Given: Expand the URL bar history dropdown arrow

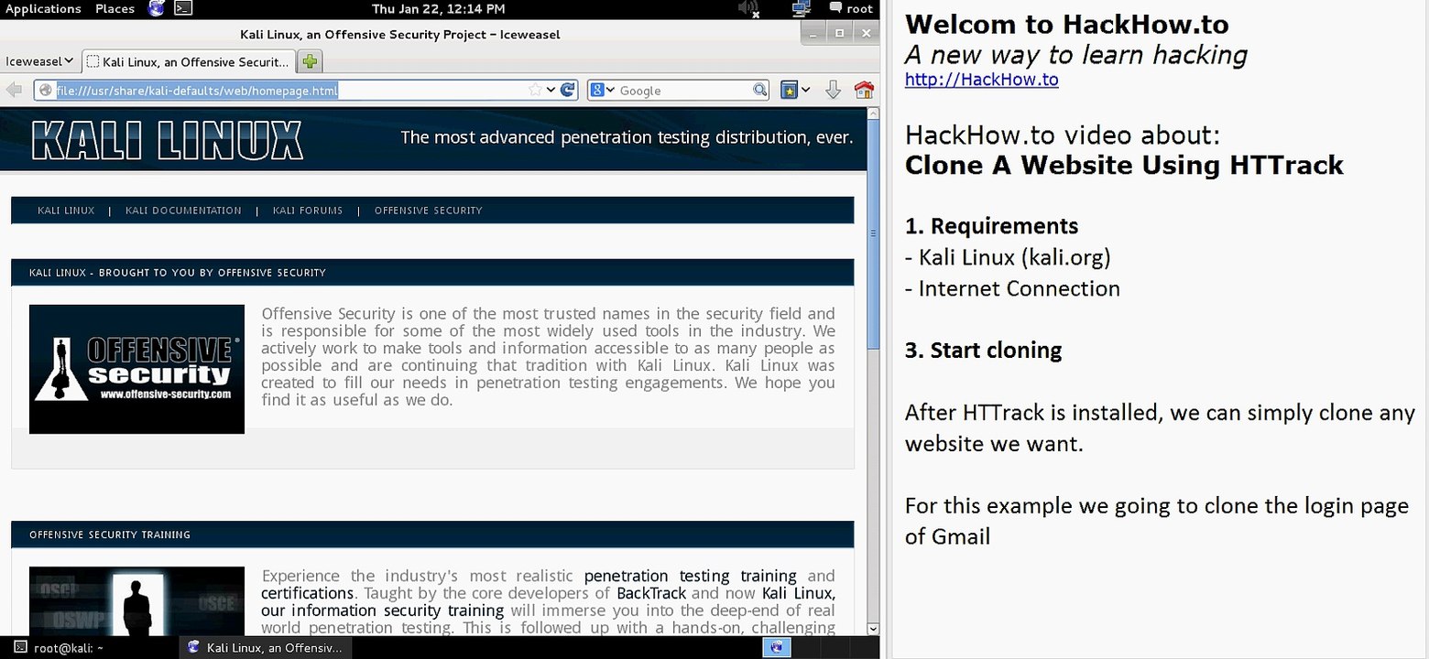Looking at the screenshot, I should click(x=551, y=90).
